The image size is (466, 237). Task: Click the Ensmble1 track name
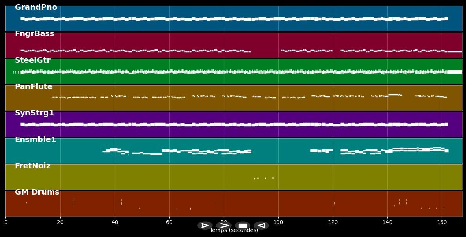click(x=35, y=140)
